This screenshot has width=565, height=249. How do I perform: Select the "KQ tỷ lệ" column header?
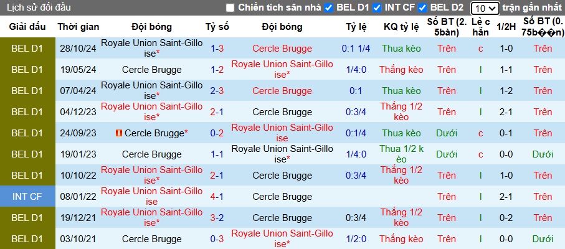401,27
